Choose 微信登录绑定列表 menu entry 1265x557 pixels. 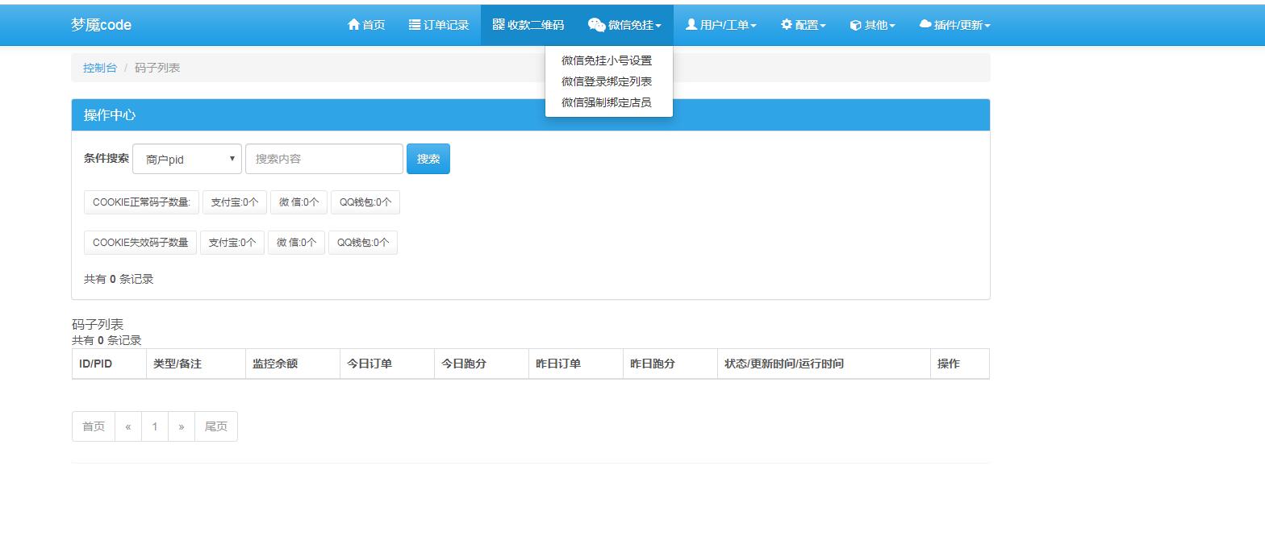pos(607,81)
